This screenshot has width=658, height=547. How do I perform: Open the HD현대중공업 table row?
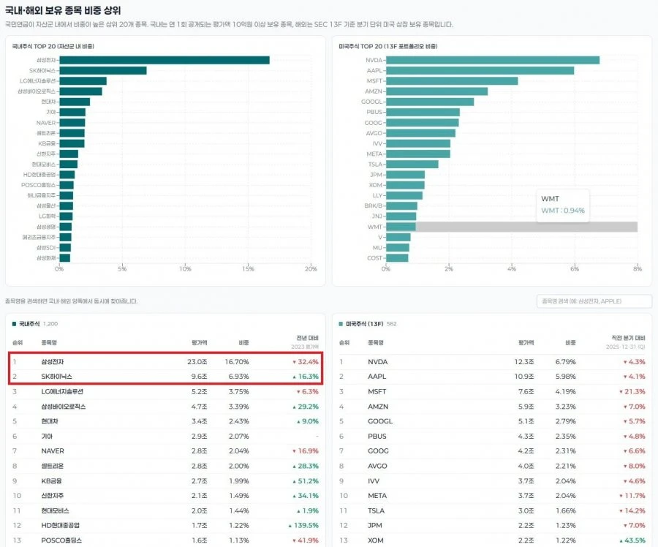click(x=165, y=525)
